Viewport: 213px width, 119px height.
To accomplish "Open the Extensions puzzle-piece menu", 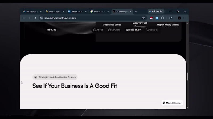I will [x=162, y=18].
